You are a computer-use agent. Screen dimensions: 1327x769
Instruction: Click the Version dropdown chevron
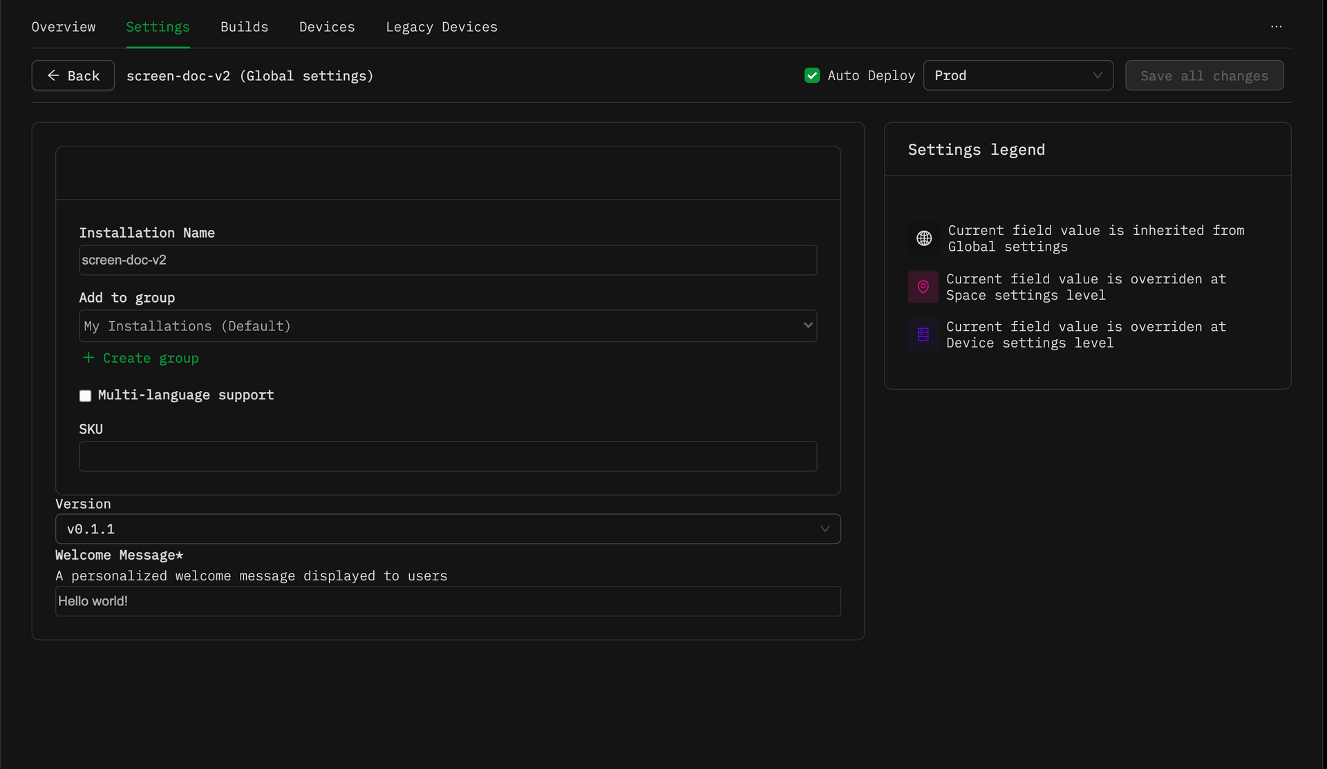[x=825, y=529]
